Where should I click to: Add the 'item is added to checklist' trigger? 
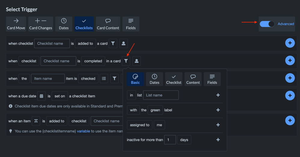(290, 120)
